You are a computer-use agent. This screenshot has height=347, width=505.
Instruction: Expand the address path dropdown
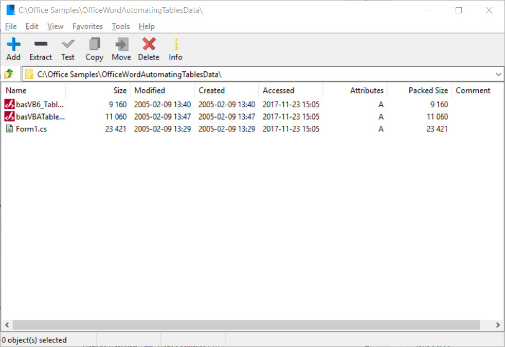[498, 74]
